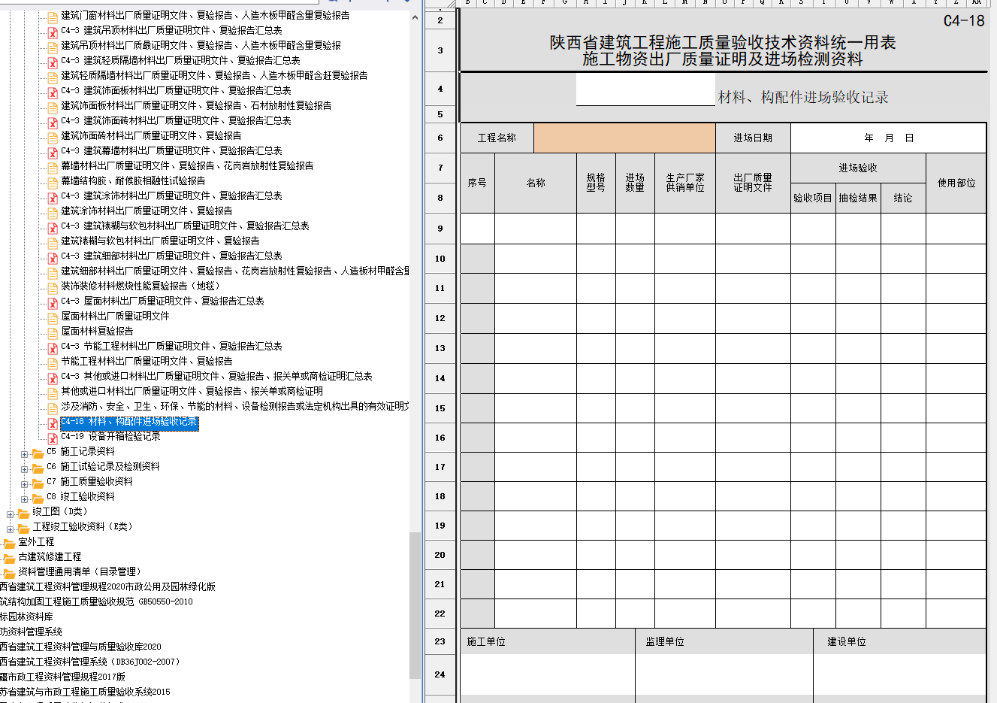The width and height of the screenshot is (997, 703).
Task: Click the 序号 cell in row 9
Action: tap(477, 229)
